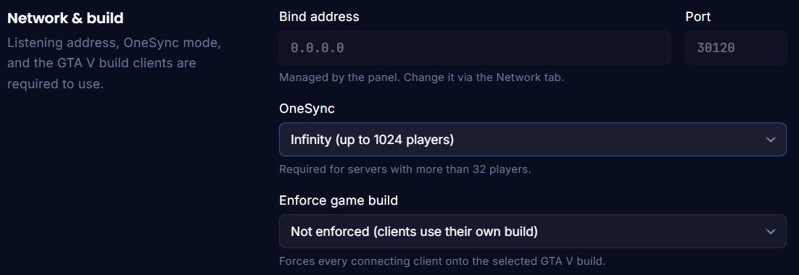Select the 'Infinity (up to 1024 players)' value text
Viewport: 799px width, 275px height.
(372, 139)
